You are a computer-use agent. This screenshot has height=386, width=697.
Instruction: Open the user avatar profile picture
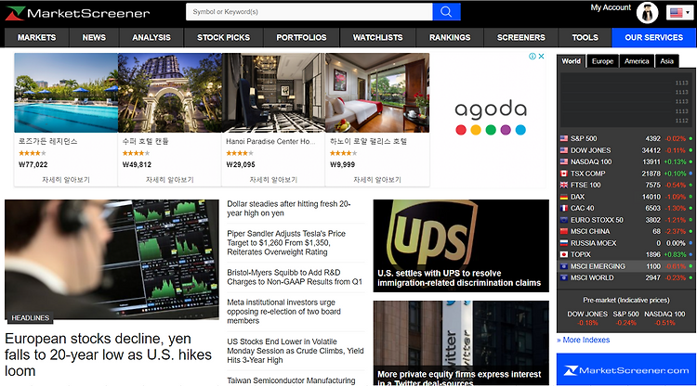[647, 12]
